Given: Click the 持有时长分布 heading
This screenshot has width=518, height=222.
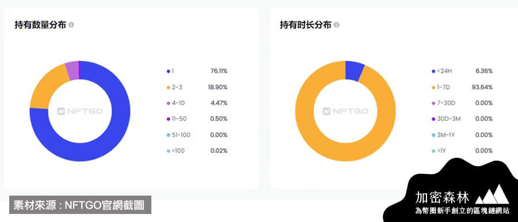Looking at the screenshot, I should [x=306, y=25].
